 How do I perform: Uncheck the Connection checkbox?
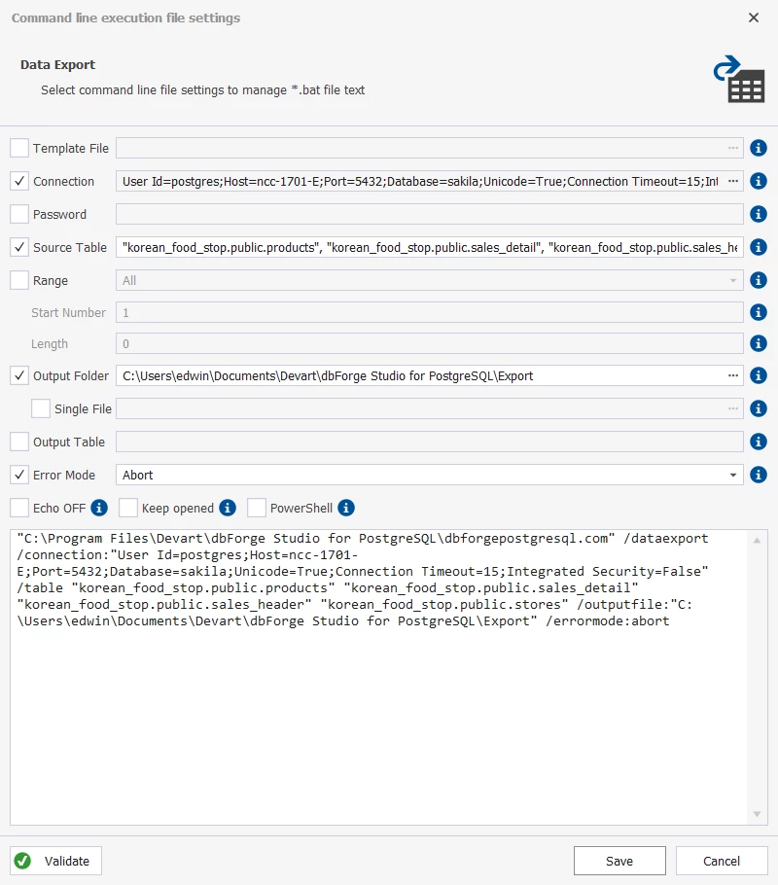click(19, 181)
